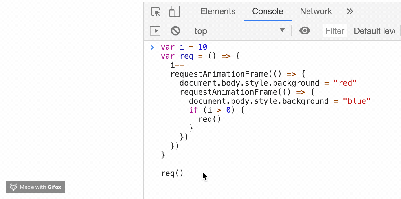
Task: Show the console sidebar panel icon
Action: pyautogui.click(x=155, y=31)
